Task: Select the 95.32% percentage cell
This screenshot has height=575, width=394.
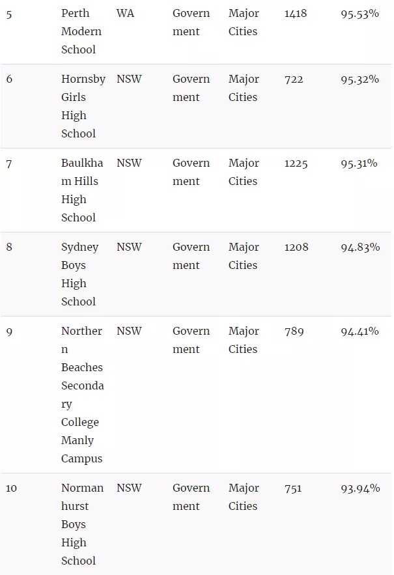Action: 359,79
